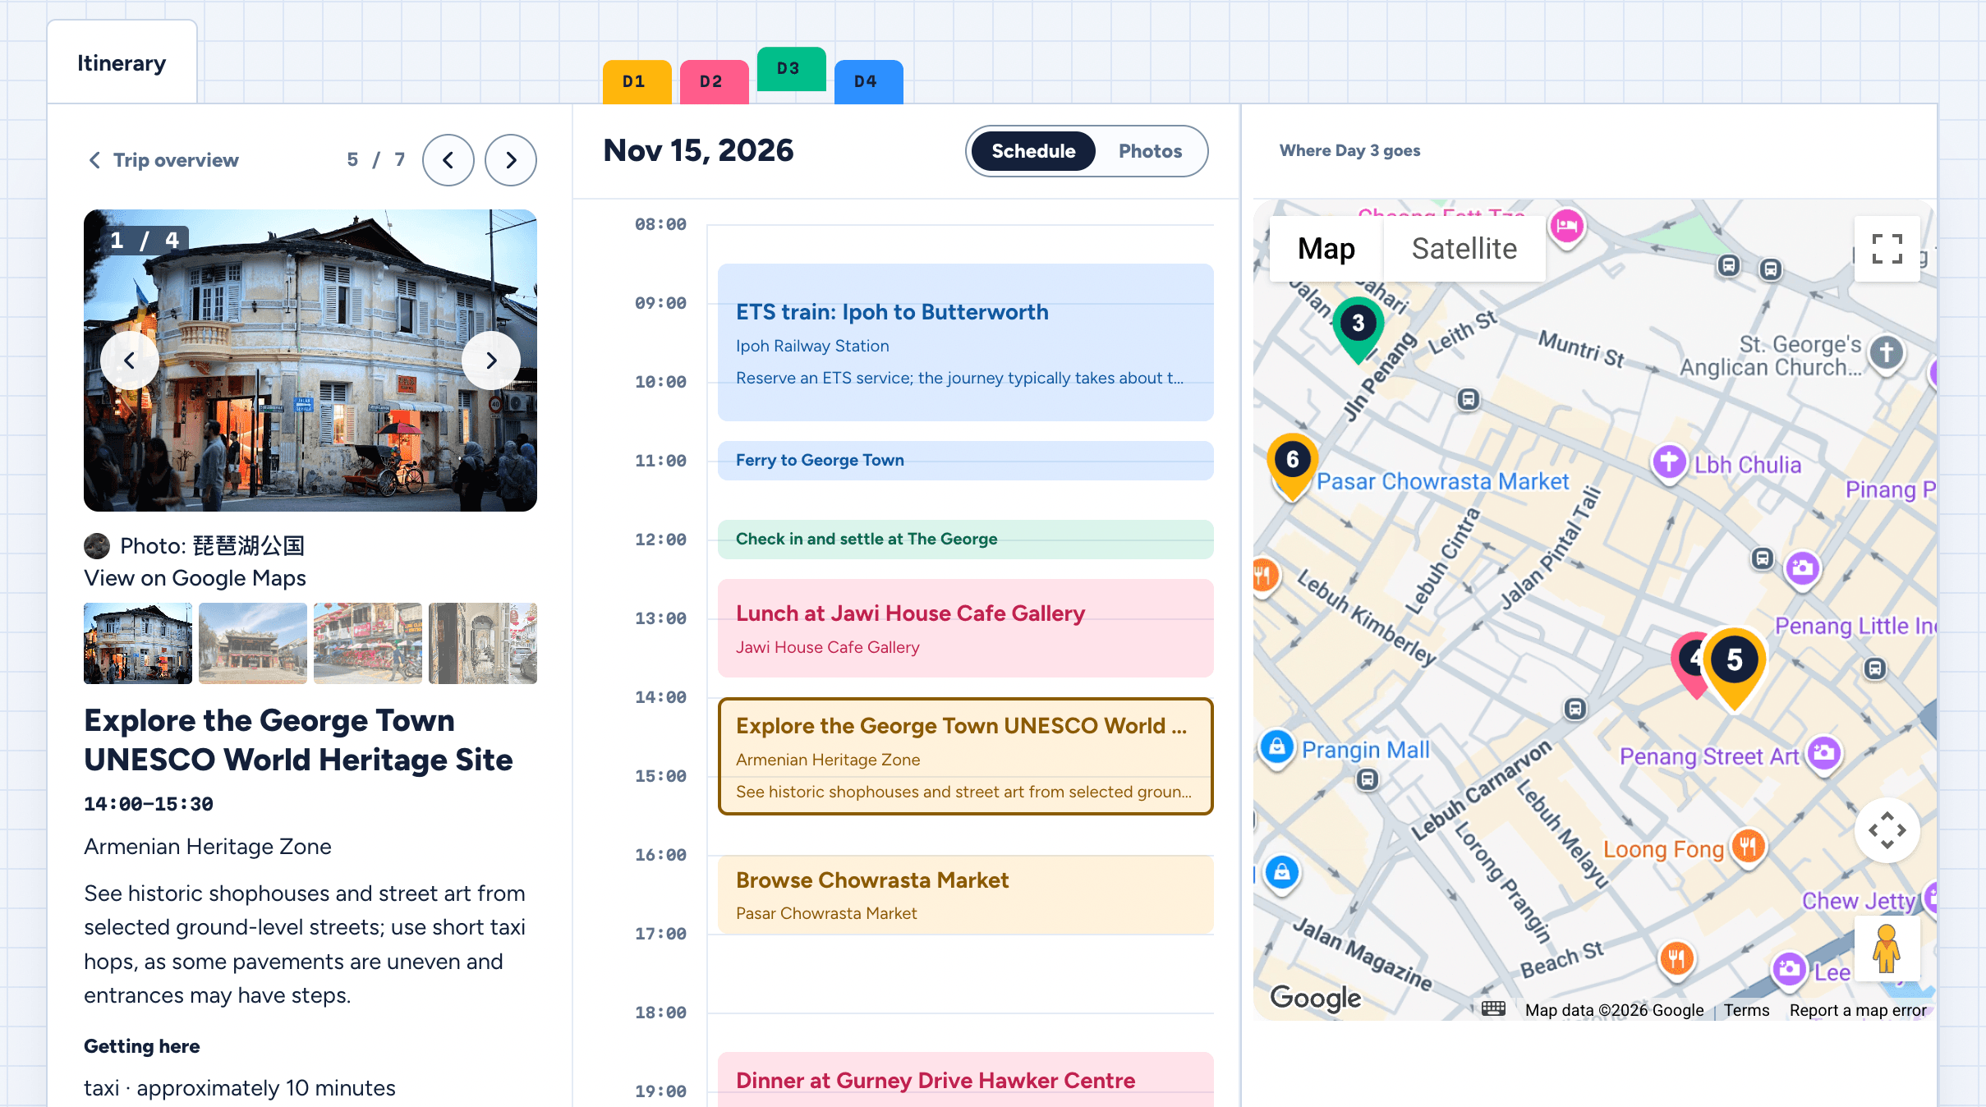Open Dinner at Gurney Drive Hawker event

pyautogui.click(x=965, y=1079)
